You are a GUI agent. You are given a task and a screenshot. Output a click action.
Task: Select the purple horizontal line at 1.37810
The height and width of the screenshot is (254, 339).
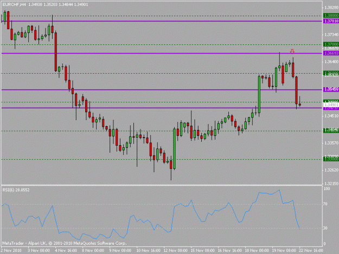coord(162,21)
